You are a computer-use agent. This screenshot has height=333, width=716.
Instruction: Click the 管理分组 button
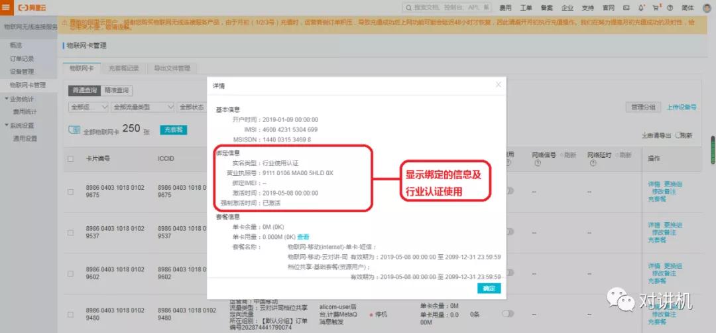pos(643,107)
